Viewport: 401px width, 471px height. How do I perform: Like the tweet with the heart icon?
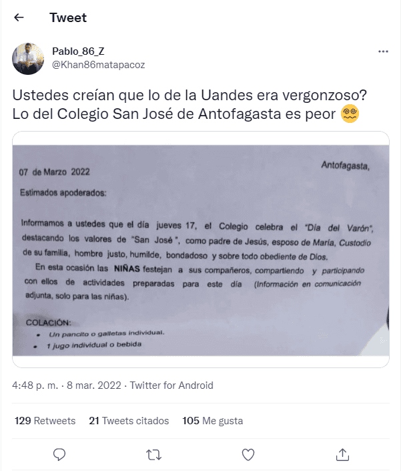click(x=248, y=455)
